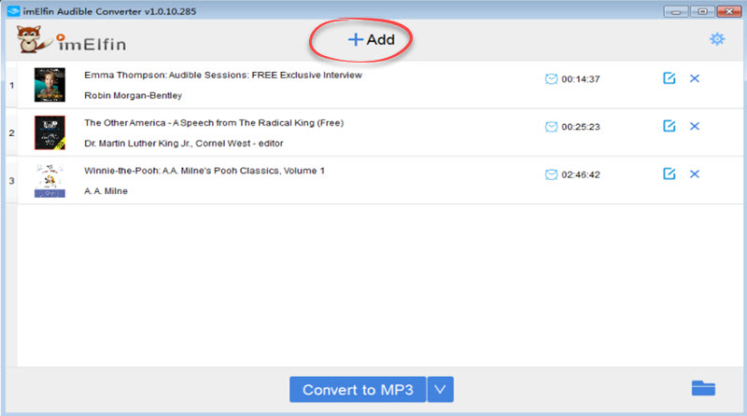The height and width of the screenshot is (416, 747).
Task: Click the clock icon beside 02:46:42
Action: point(551,174)
